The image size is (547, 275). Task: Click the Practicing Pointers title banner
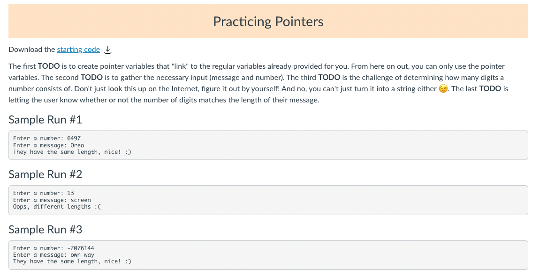tap(268, 21)
